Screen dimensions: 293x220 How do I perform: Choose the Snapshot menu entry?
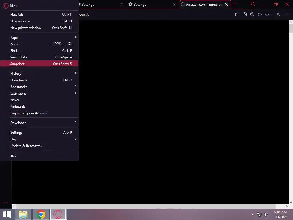pyautogui.click(x=39, y=64)
